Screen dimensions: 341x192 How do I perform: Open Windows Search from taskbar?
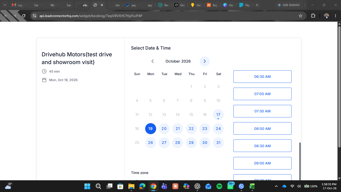[x=98, y=186]
